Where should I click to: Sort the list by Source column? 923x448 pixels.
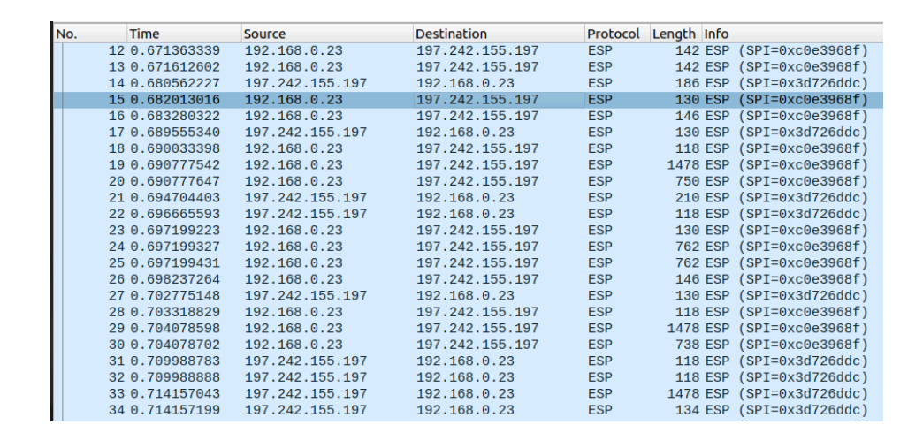[325, 34]
